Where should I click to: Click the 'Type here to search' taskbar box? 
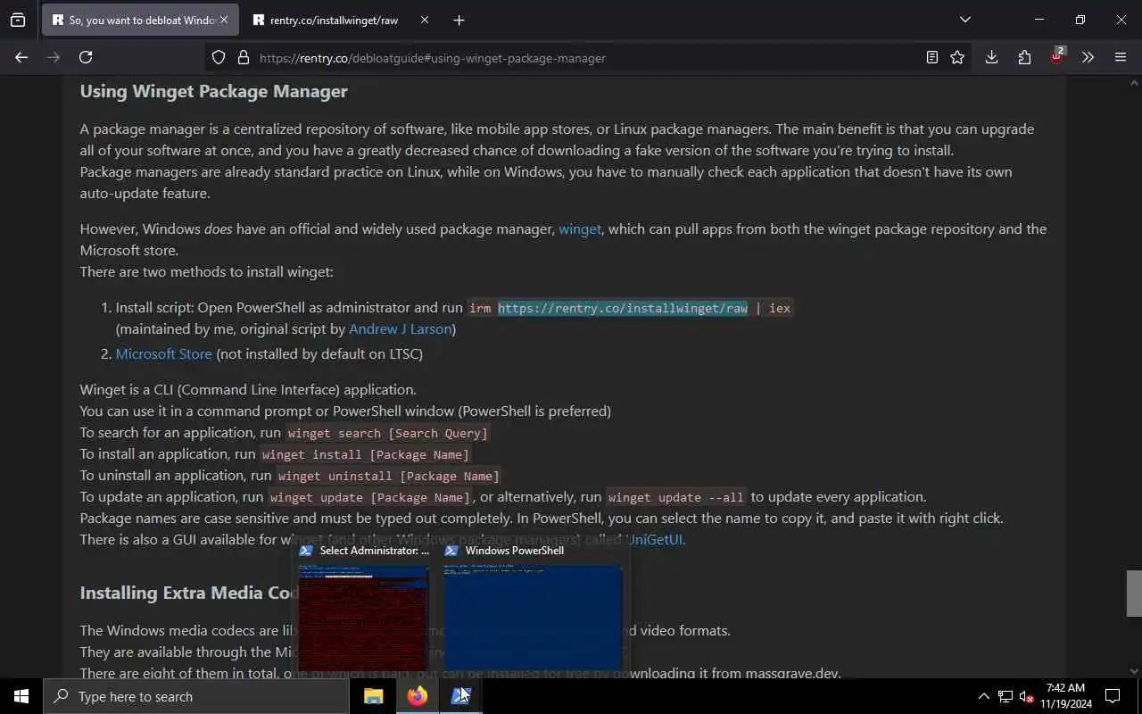tap(196, 696)
